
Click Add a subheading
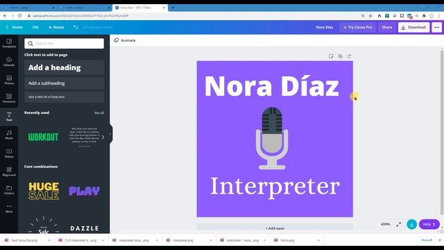[65, 83]
